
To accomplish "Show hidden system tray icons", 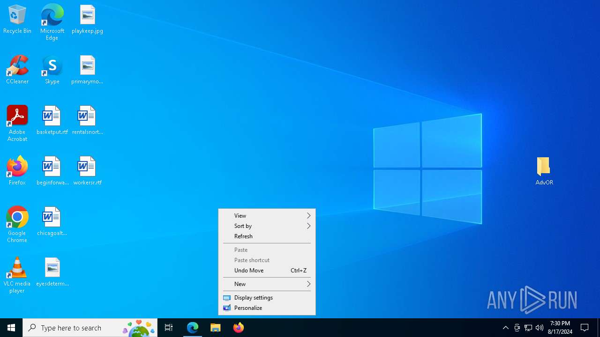I will point(506,328).
